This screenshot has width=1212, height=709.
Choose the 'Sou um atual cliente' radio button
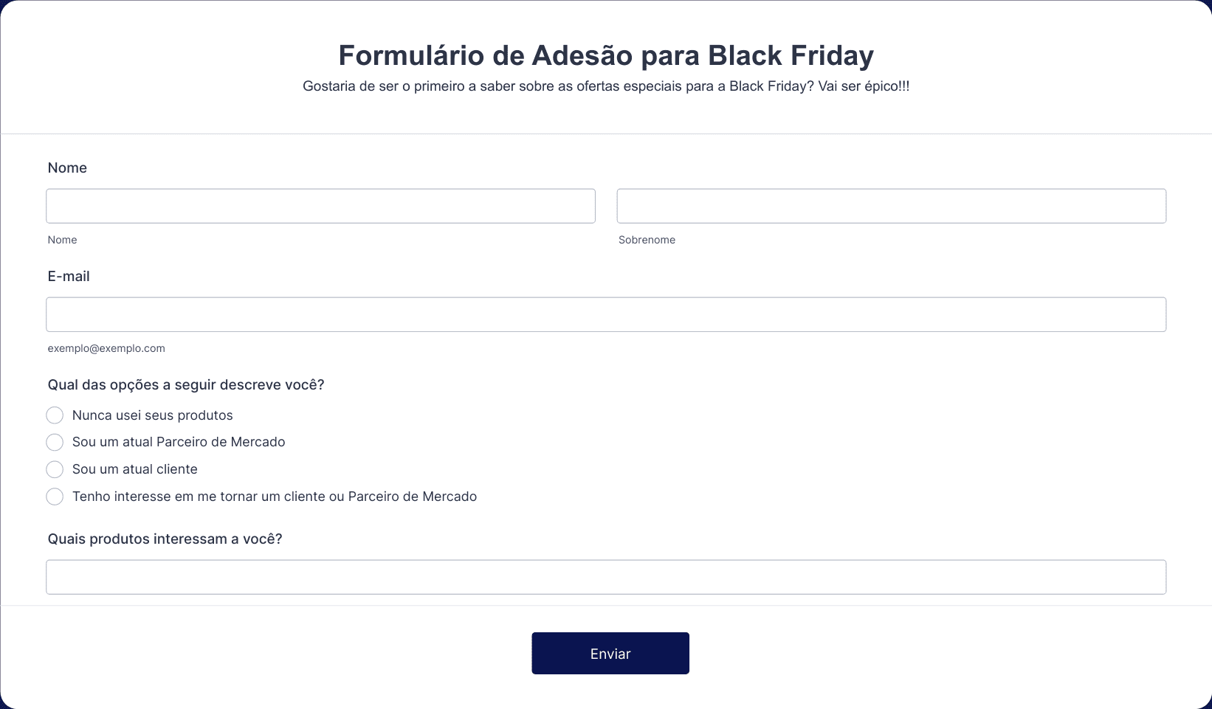(x=55, y=469)
